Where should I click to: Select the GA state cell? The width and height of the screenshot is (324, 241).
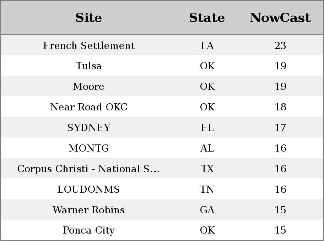point(207,210)
